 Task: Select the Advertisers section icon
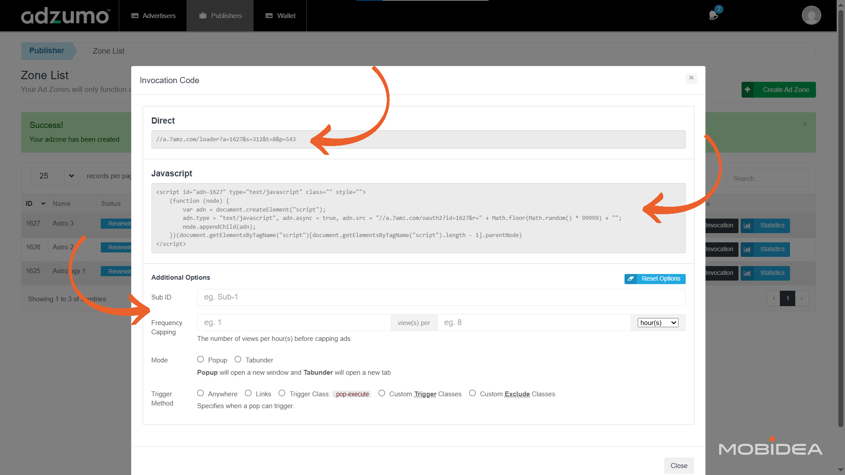pyautogui.click(x=135, y=15)
